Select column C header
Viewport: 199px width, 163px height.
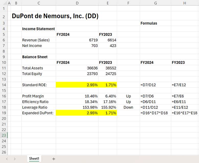tap(39, 3)
